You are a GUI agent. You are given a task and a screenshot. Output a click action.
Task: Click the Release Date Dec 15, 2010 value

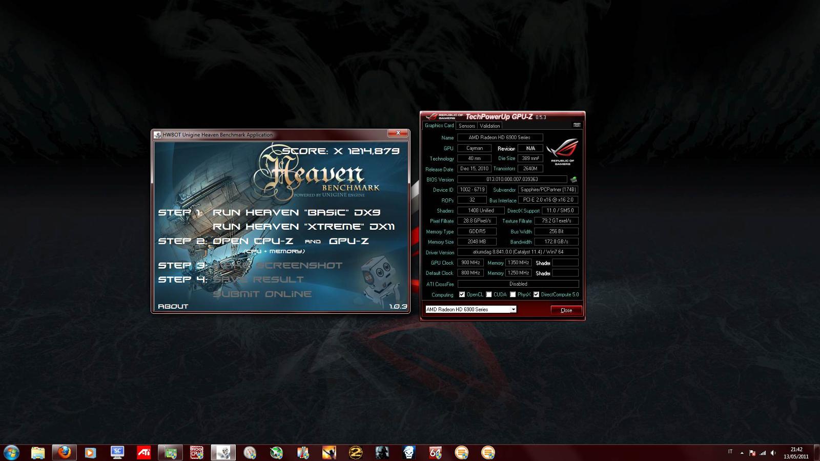474,169
